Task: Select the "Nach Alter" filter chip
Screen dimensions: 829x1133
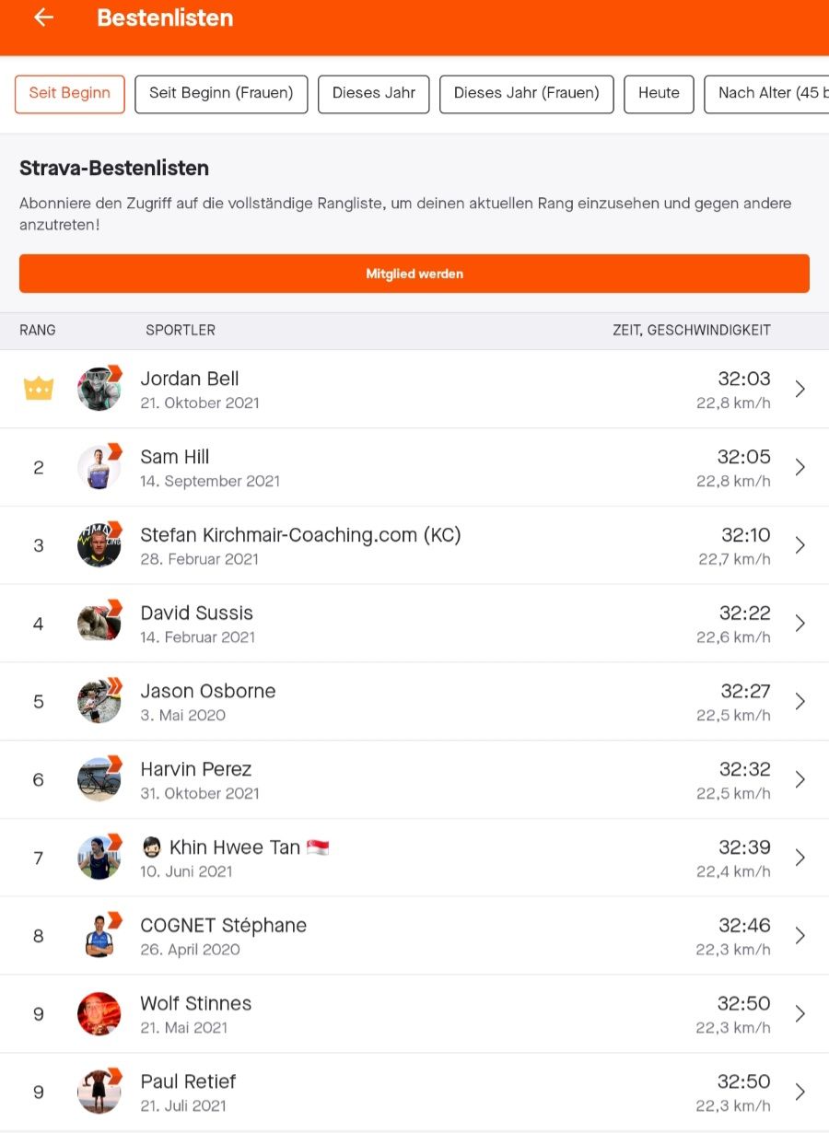Action: [769, 94]
